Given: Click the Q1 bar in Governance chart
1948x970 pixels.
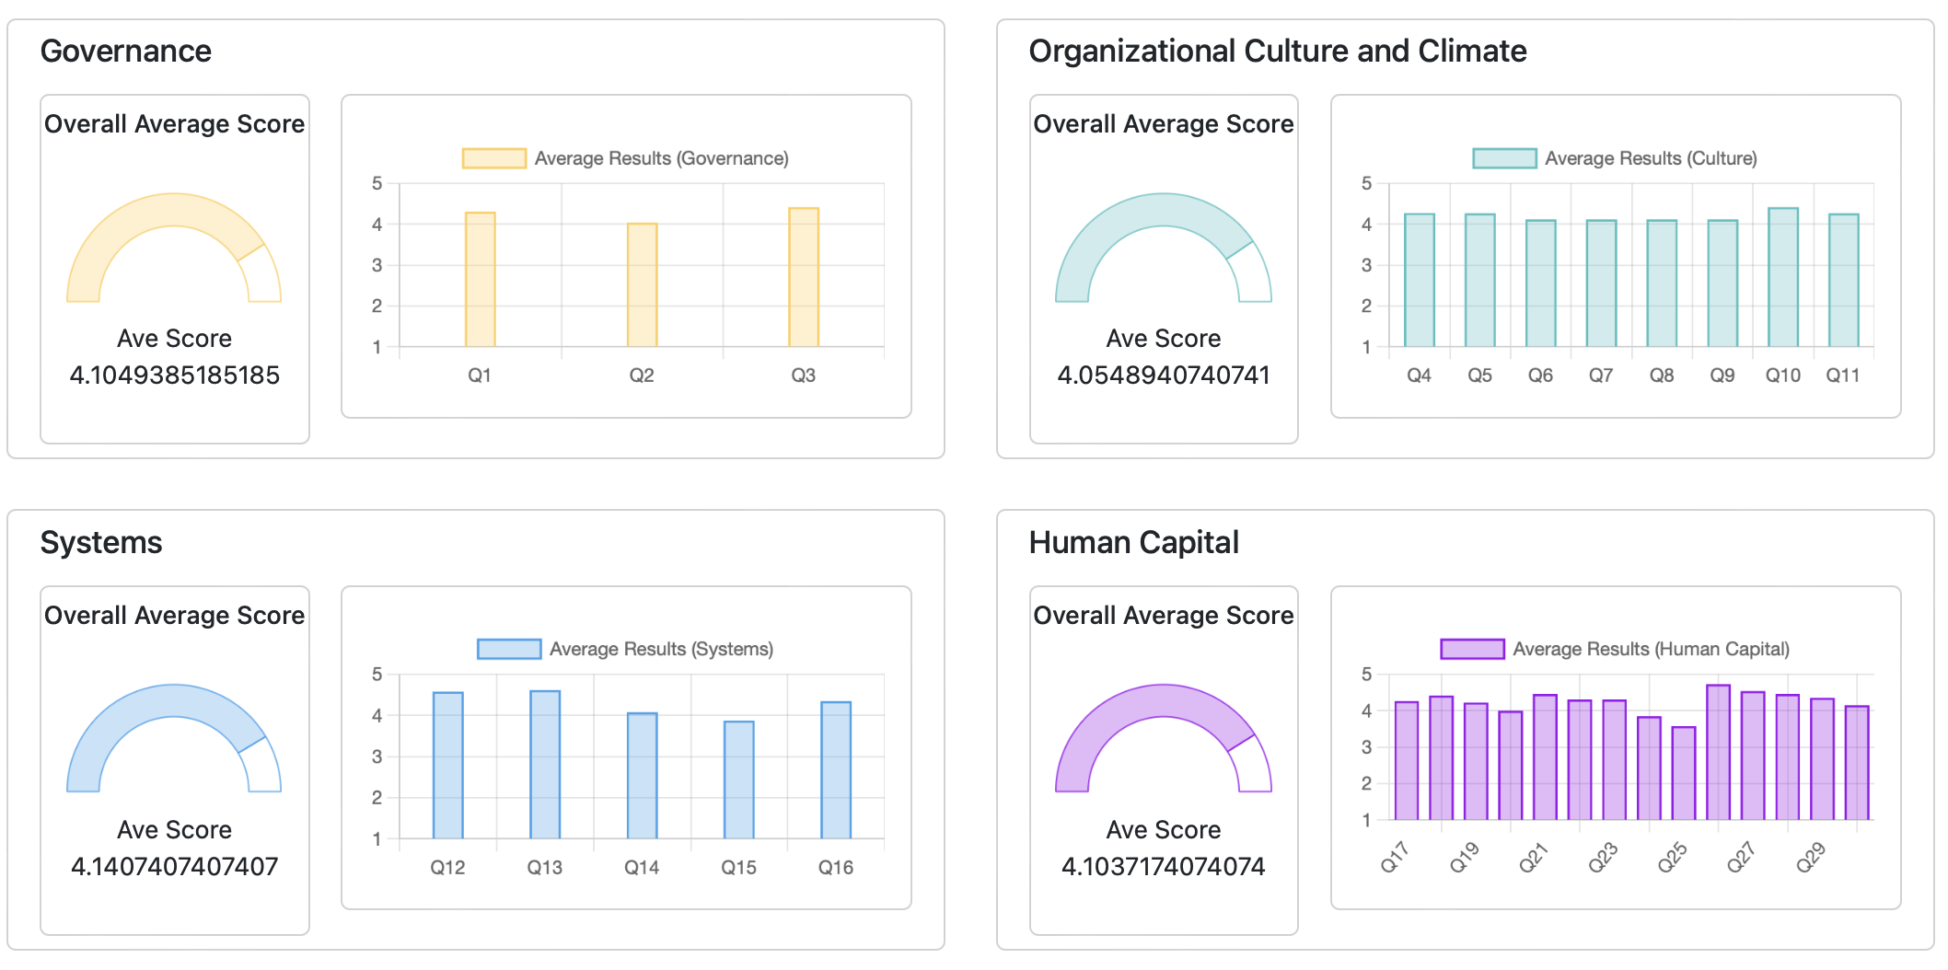Looking at the screenshot, I should [x=480, y=281].
